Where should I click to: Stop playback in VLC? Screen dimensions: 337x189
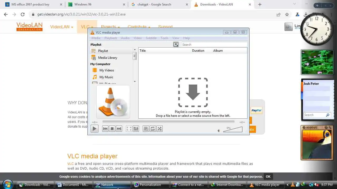point(112,129)
